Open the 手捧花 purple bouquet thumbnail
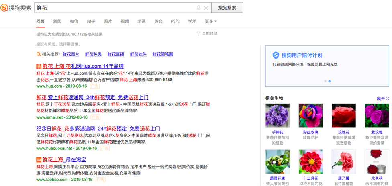This screenshot has height=186, width=392. tap(278, 116)
